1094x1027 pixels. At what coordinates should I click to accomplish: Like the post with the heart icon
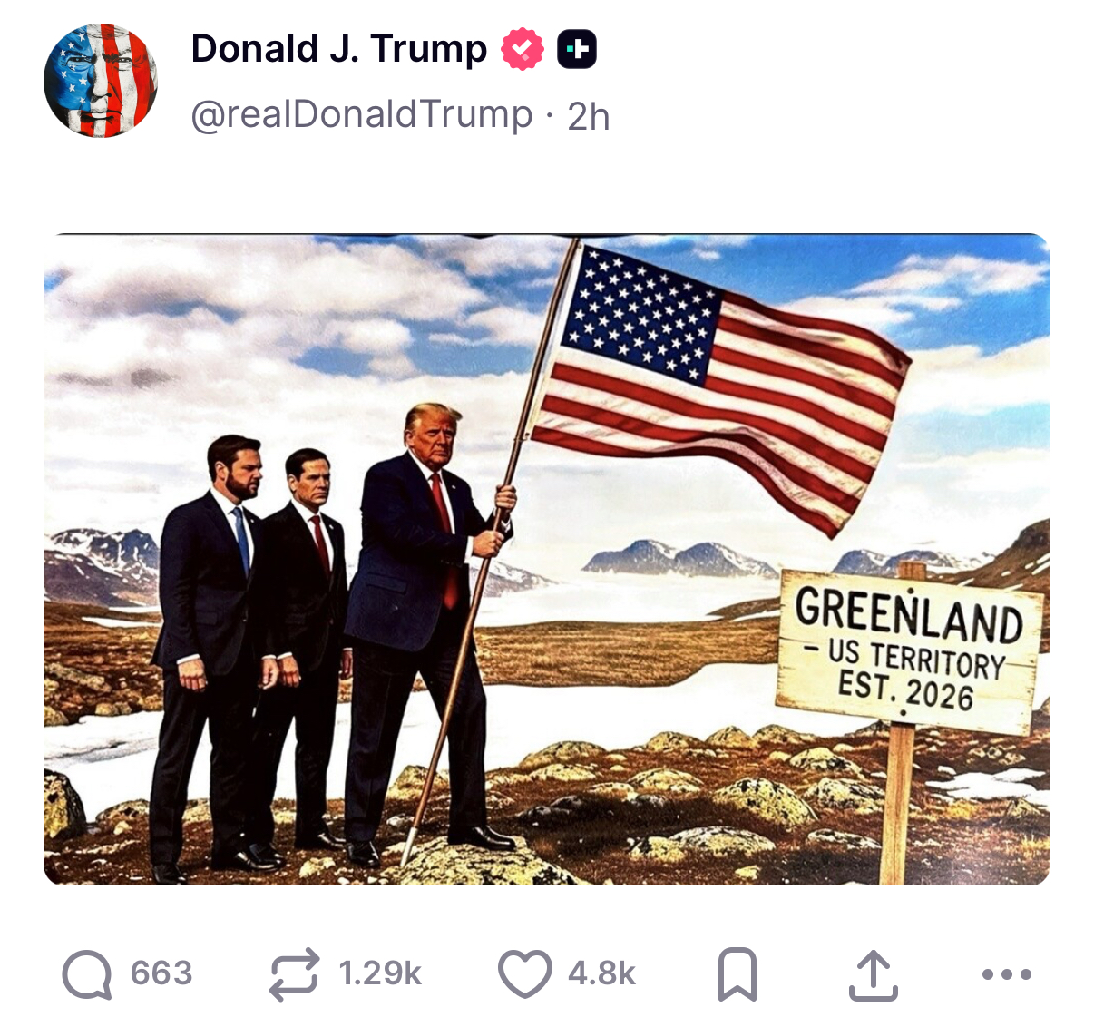click(525, 974)
